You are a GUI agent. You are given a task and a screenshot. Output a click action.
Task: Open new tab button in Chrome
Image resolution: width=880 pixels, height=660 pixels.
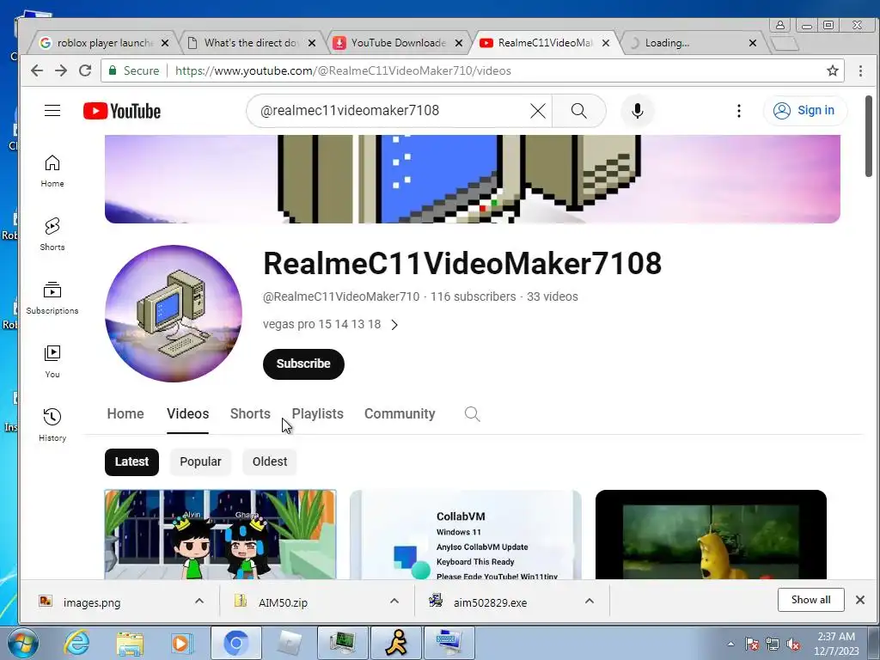[785, 43]
